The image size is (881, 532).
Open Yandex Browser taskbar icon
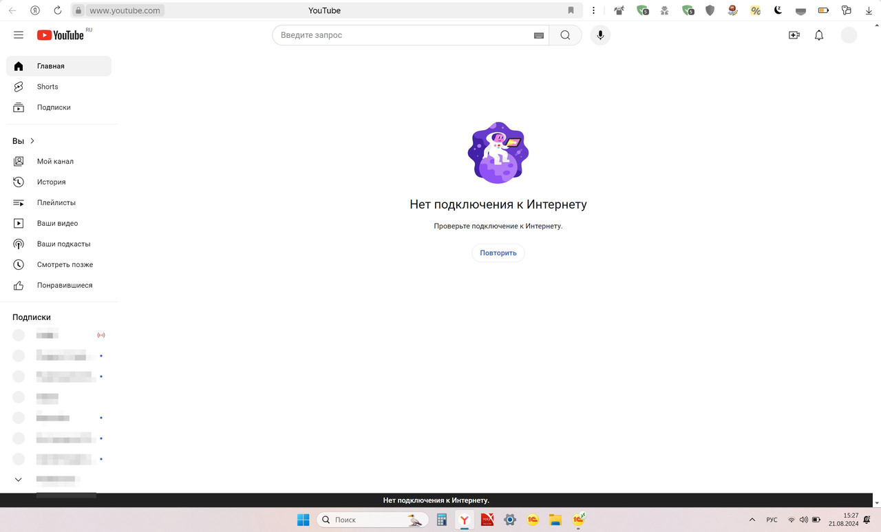click(x=465, y=520)
